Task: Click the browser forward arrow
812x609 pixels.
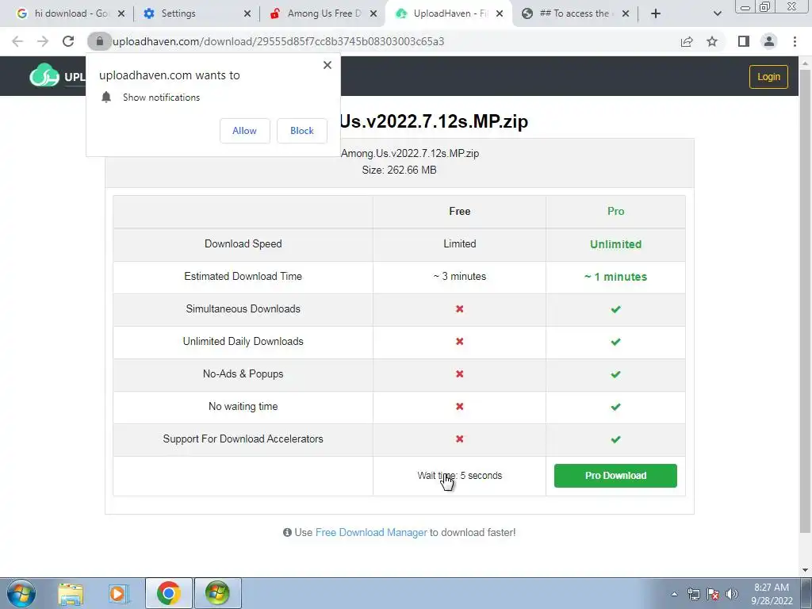Action: (x=43, y=41)
